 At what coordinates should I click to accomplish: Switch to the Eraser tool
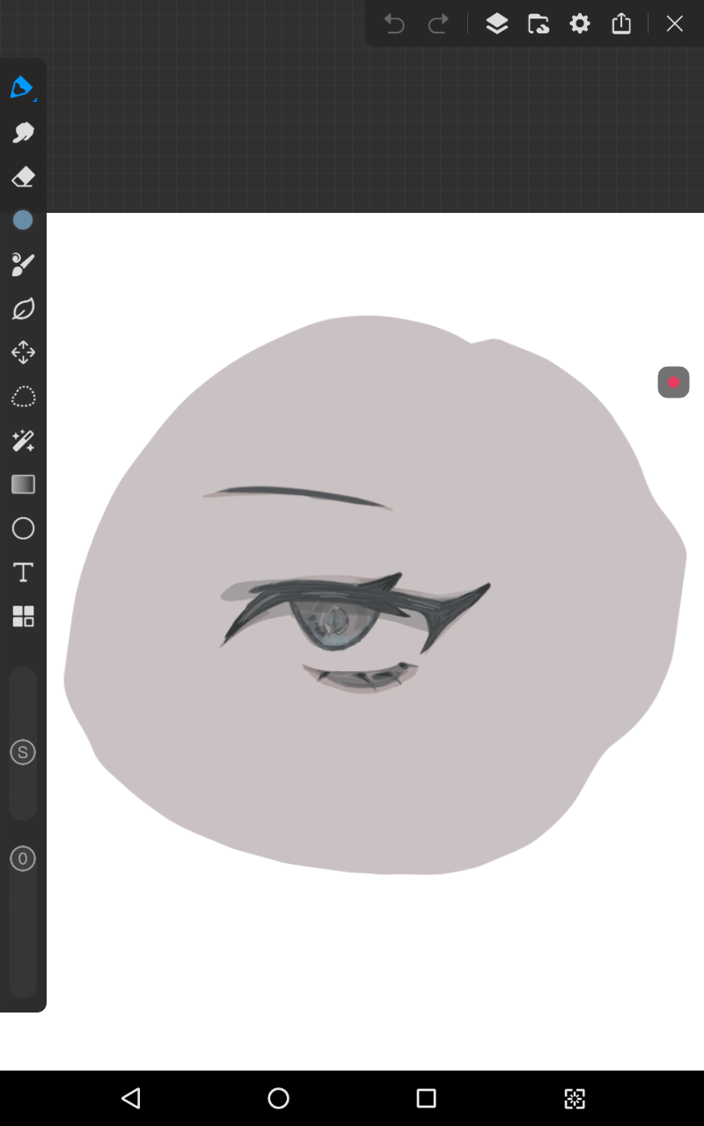click(23, 177)
